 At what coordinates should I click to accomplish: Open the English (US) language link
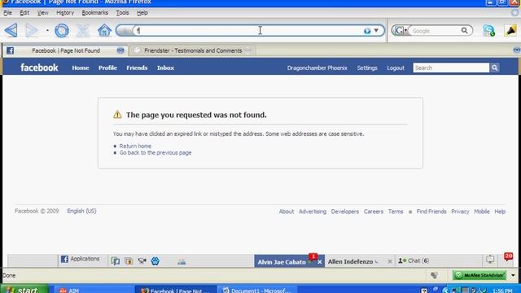pos(81,211)
